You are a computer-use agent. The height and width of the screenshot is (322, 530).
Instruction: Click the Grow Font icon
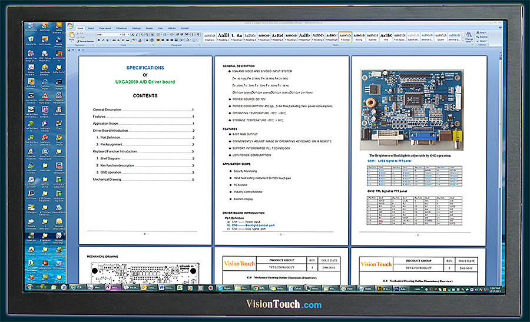[x=133, y=35]
